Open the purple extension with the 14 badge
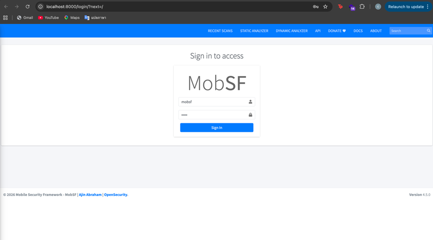This screenshot has height=240, width=433. click(352, 7)
